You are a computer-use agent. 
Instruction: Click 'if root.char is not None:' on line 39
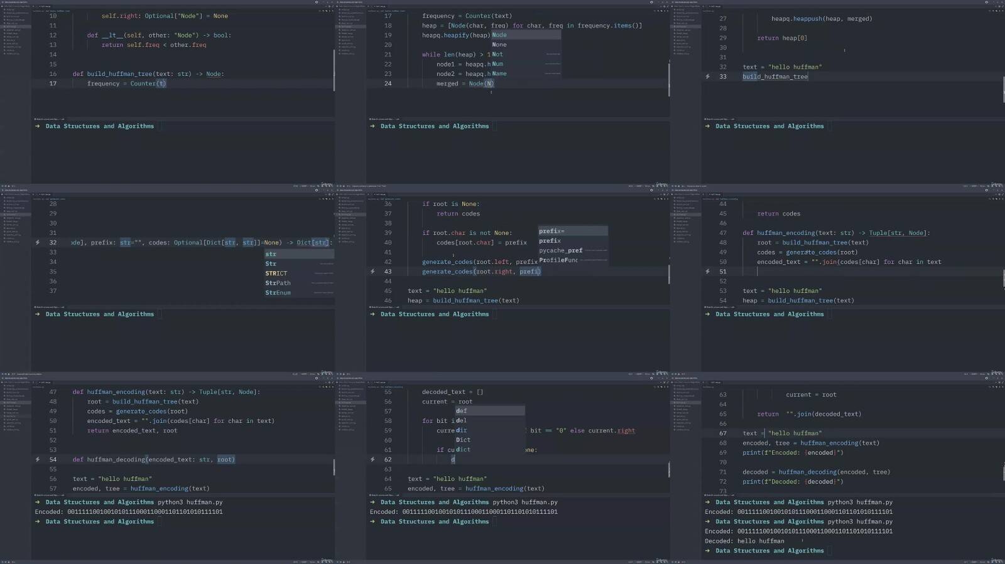(x=467, y=233)
